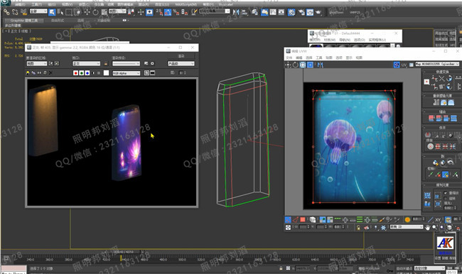The width and height of the screenshot is (462, 274).
Task: Open File menu in Edit UVWs window
Action: (289, 57)
